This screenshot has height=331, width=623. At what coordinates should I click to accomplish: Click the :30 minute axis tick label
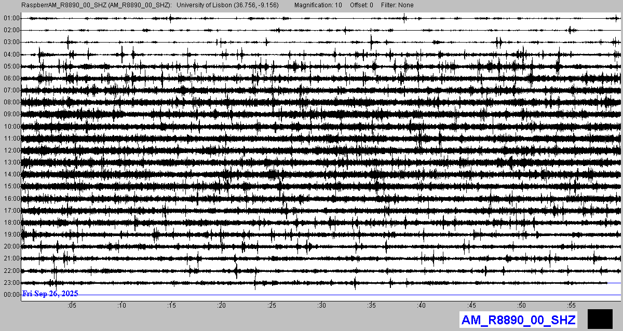tap(321, 305)
